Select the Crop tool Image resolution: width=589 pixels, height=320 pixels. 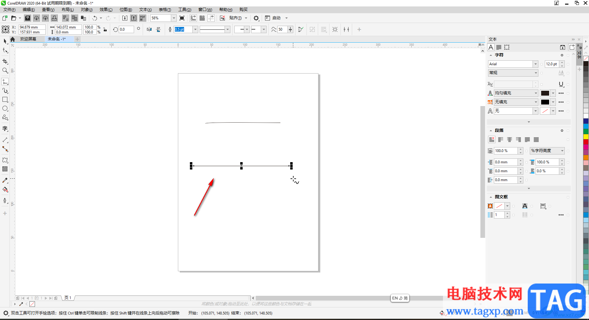(5, 62)
